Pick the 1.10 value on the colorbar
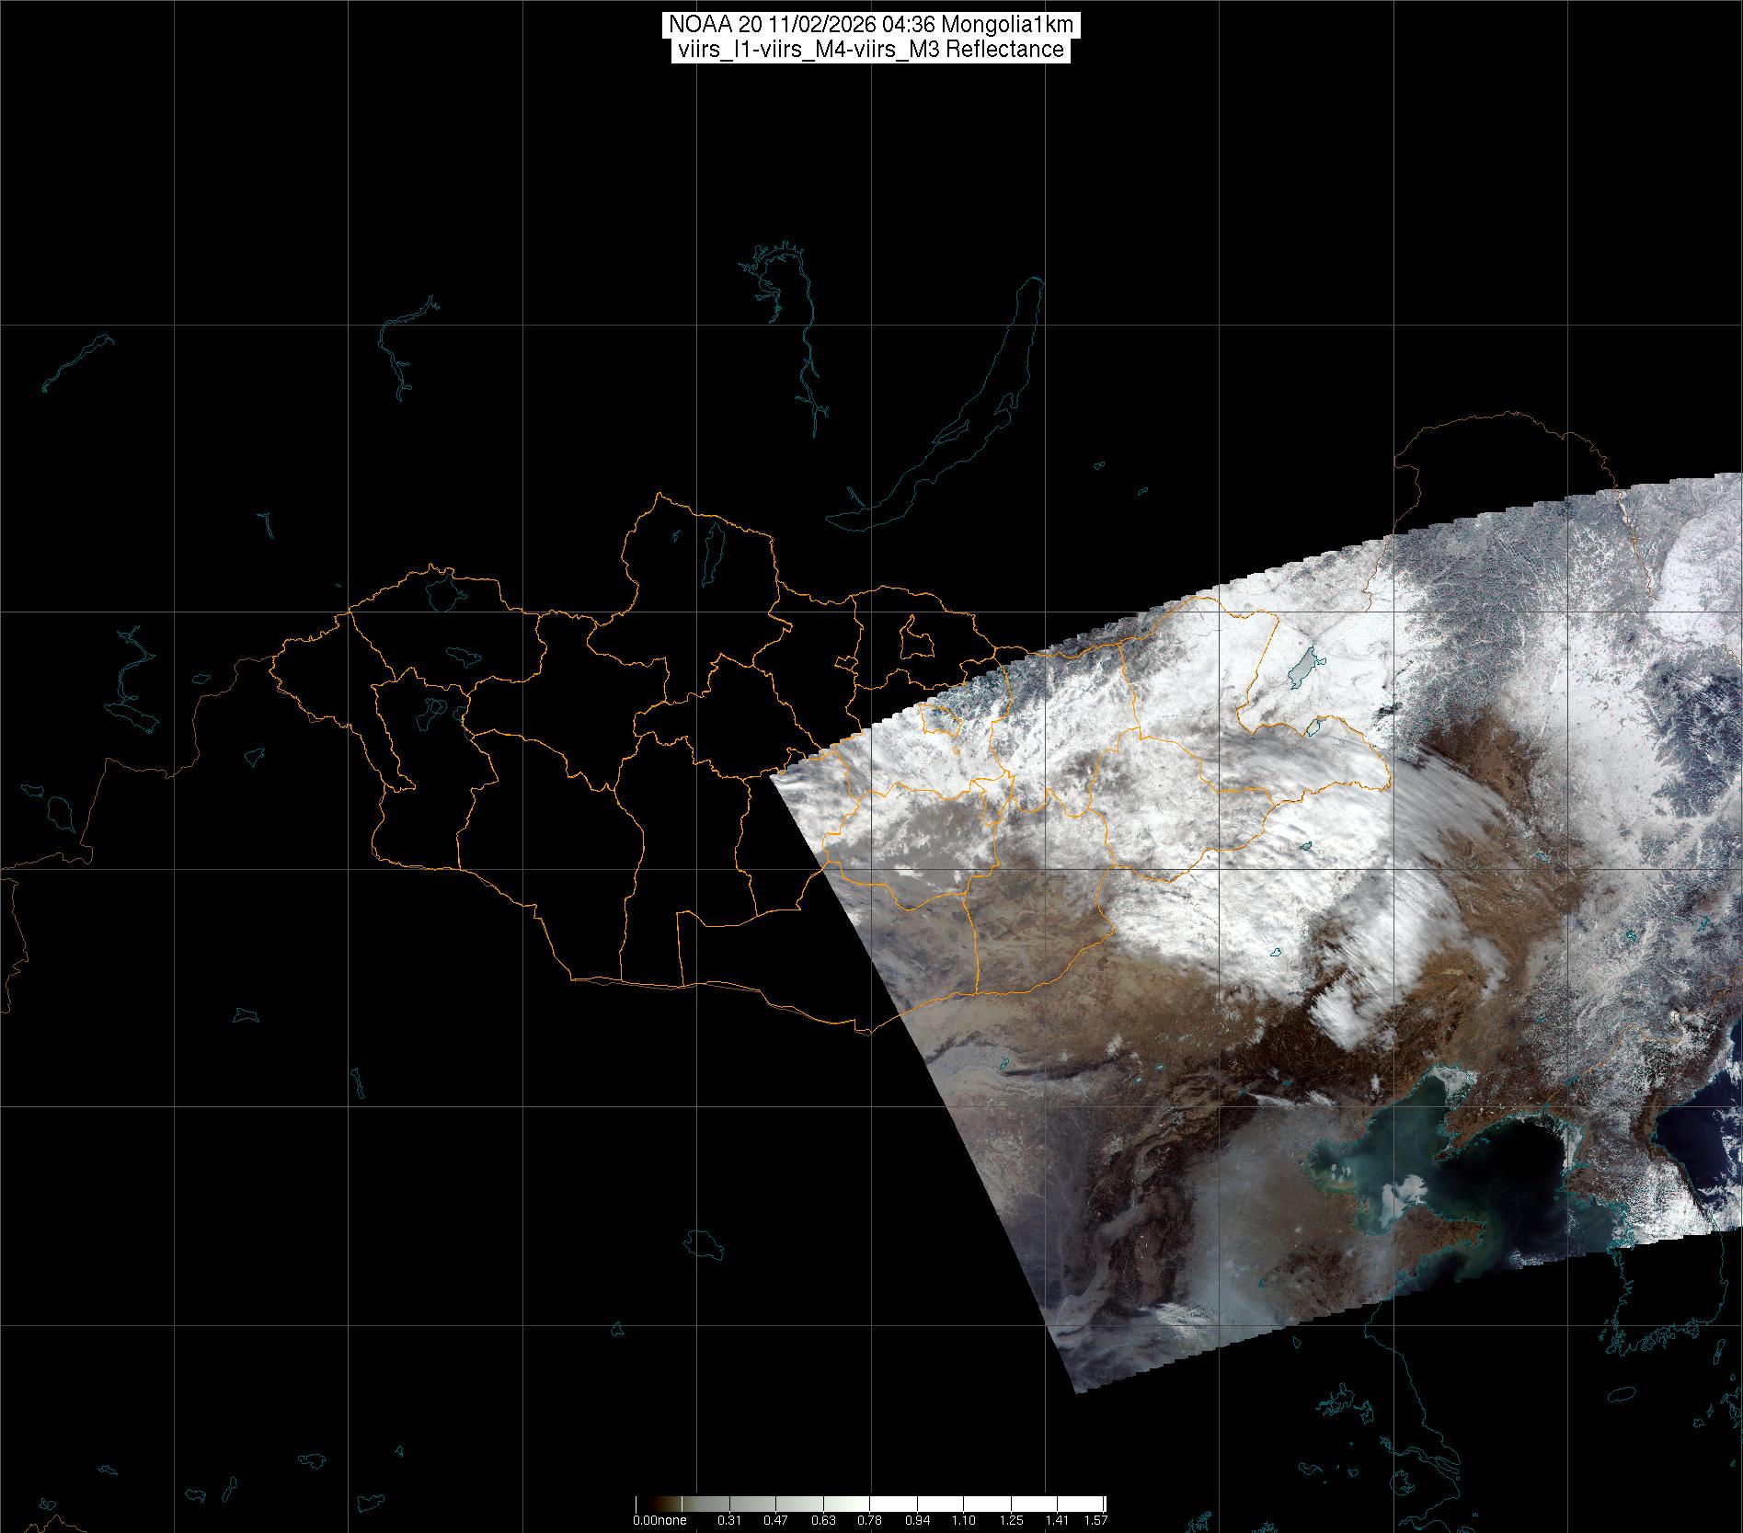Image resolution: width=1743 pixels, height=1533 pixels. (x=963, y=1520)
